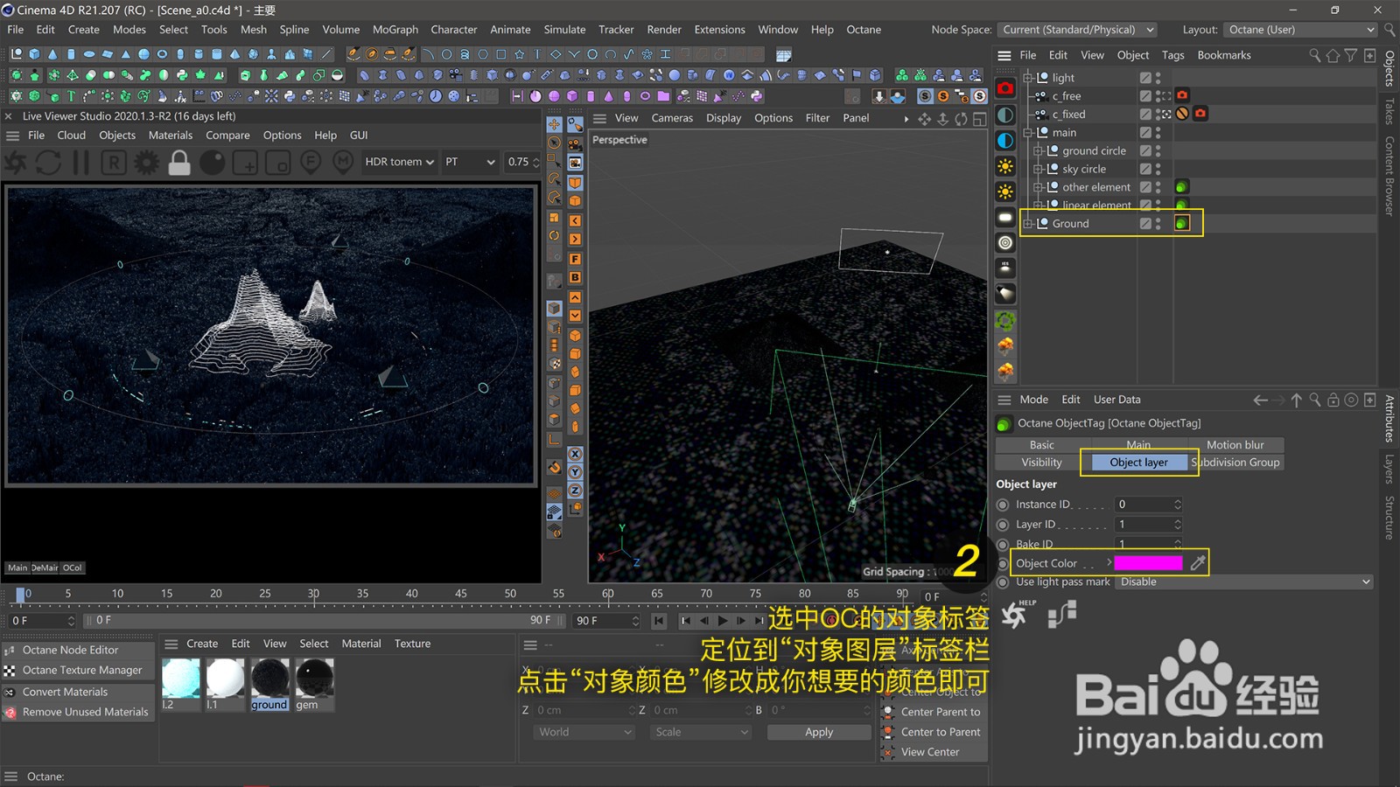The height and width of the screenshot is (787, 1400).
Task: Click the Octane area light icon
Action: click(1005, 217)
